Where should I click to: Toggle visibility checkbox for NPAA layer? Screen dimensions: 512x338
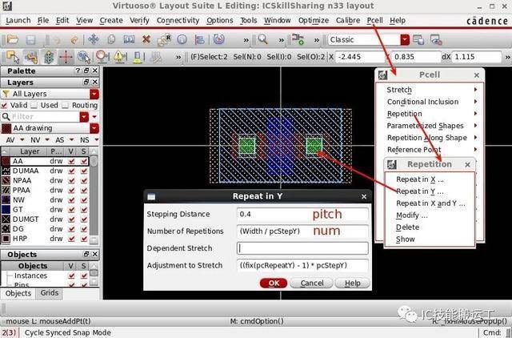73,182
